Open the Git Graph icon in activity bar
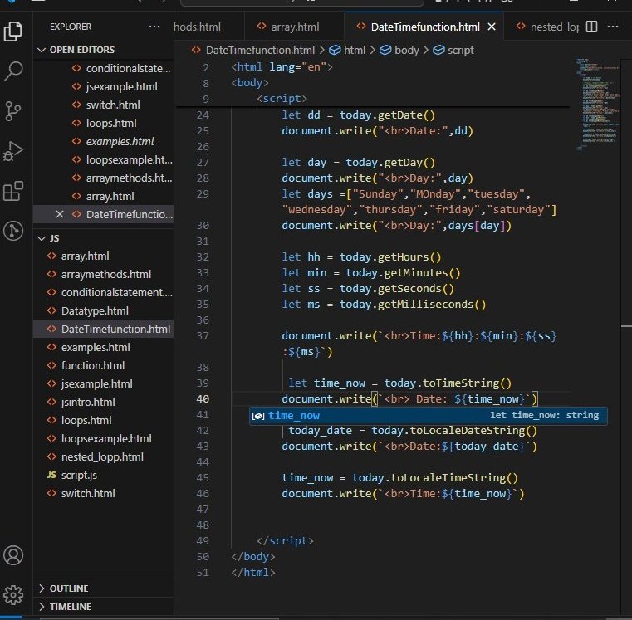 (x=13, y=231)
